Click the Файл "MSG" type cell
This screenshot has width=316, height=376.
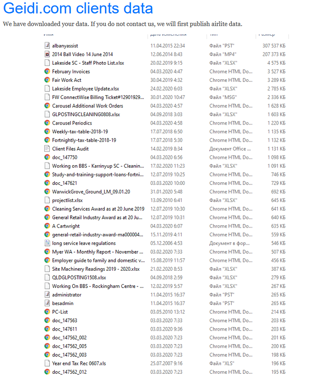tap(223, 97)
